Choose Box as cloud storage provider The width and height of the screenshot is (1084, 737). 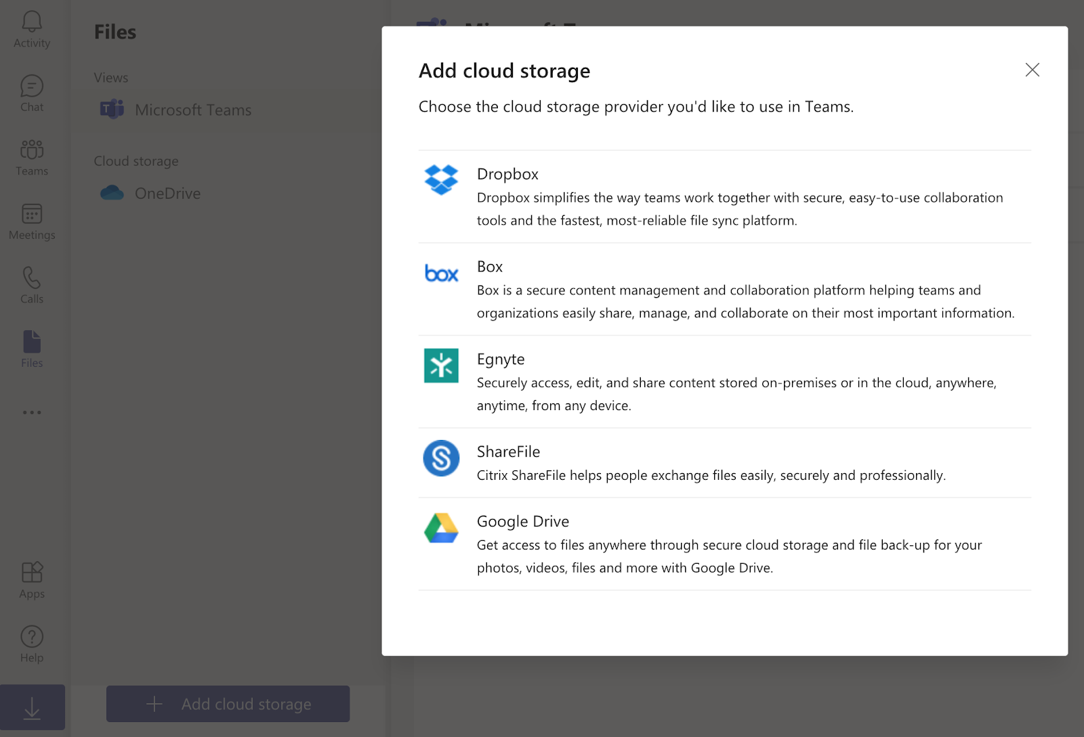tap(725, 289)
